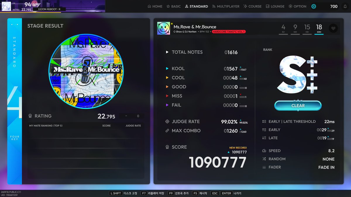Click the red MISS triangle marker
Screen dimensions: 351x197
point(167,96)
